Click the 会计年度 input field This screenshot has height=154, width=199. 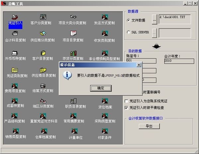pyautogui.click(x=179, y=61)
